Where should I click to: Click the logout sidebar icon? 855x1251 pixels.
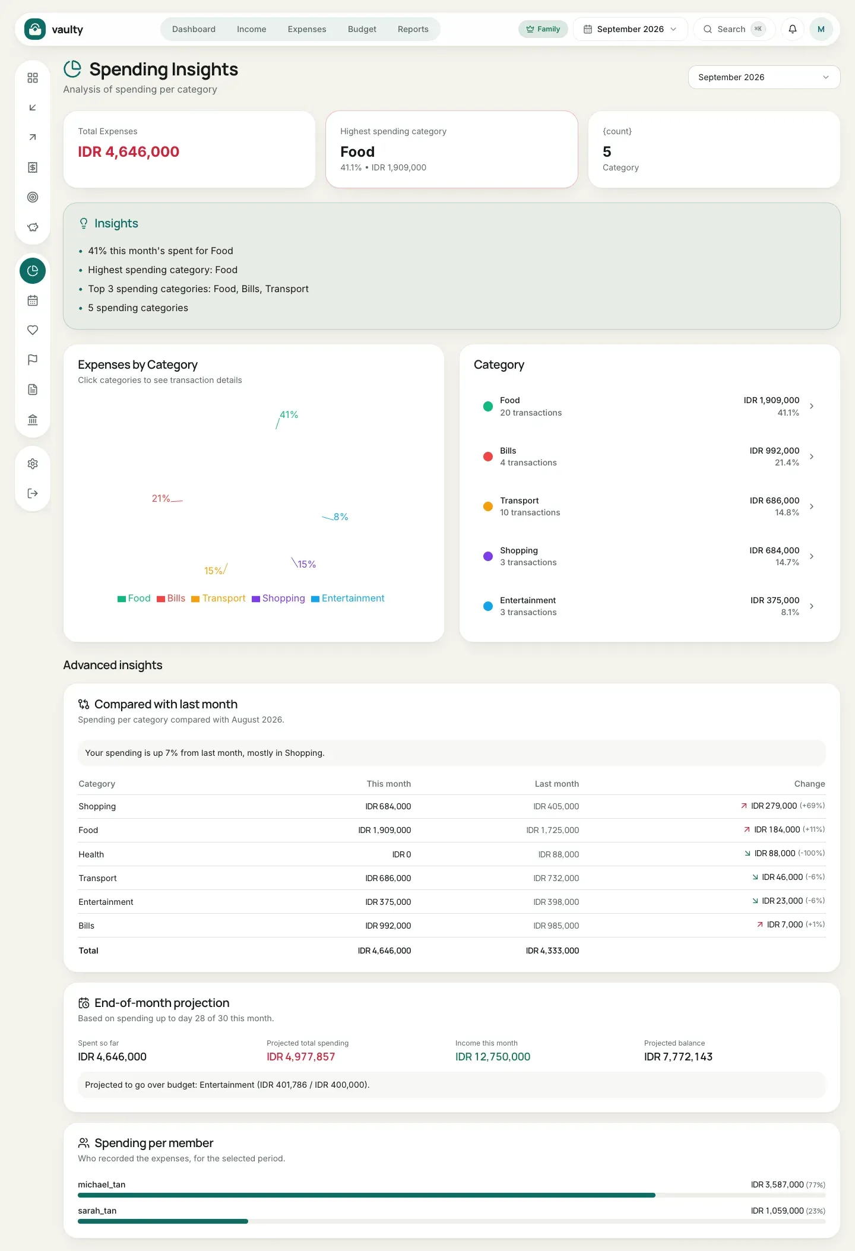coord(33,493)
